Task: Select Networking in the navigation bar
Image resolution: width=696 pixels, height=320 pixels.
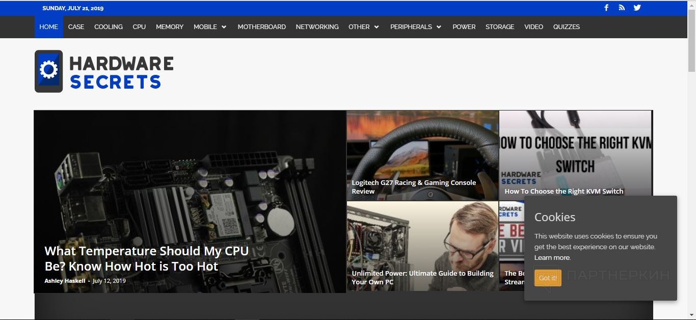Action: [317, 27]
